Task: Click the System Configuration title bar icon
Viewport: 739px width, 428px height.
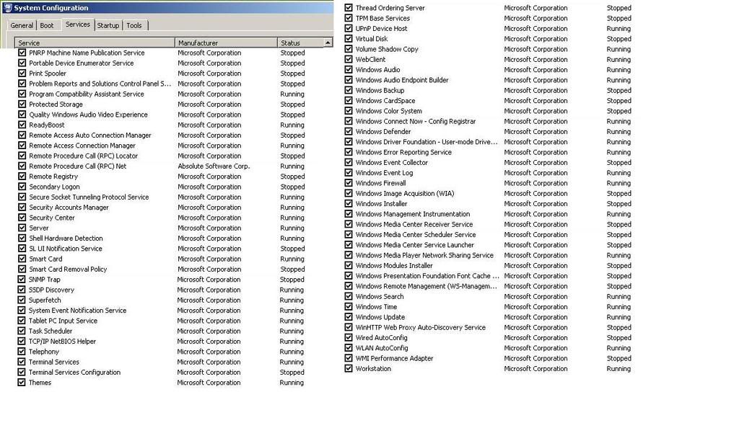Action: pos(7,7)
